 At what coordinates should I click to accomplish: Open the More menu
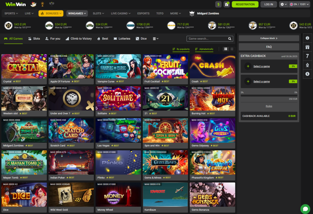(175, 13)
